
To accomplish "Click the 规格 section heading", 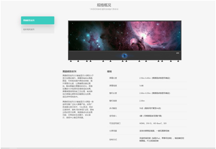I will coord(110,72).
